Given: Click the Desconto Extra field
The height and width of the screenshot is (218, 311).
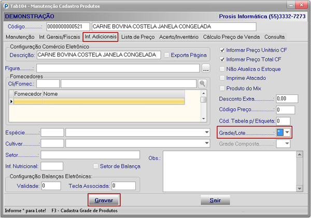Looking at the screenshot, I should (287, 99).
